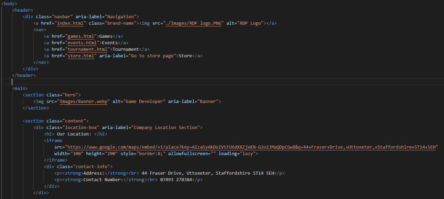
Task: Click the opening main tag
Action: (20, 89)
